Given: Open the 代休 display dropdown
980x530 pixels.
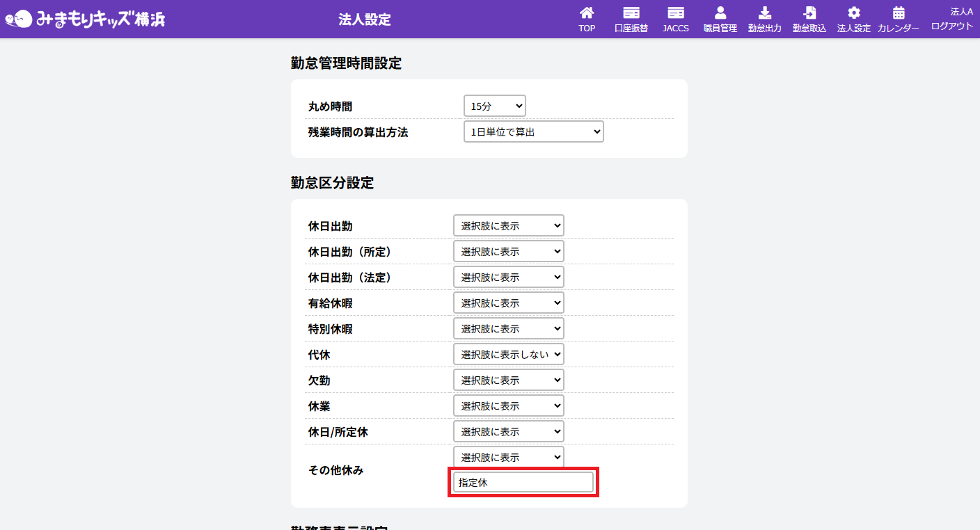Looking at the screenshot, I should tap(508, 354).
